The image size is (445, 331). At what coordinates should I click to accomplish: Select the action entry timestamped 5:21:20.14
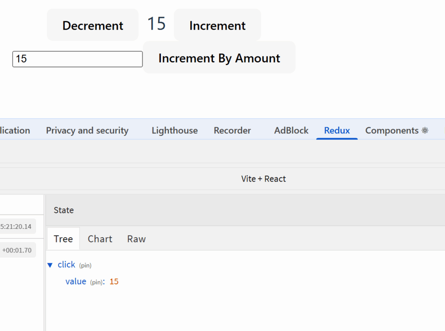click(17, 226)
